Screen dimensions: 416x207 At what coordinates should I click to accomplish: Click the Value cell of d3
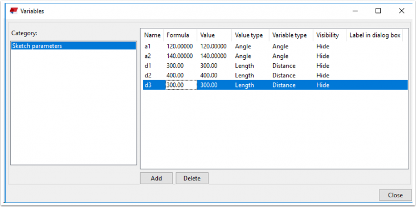(209, 85)
